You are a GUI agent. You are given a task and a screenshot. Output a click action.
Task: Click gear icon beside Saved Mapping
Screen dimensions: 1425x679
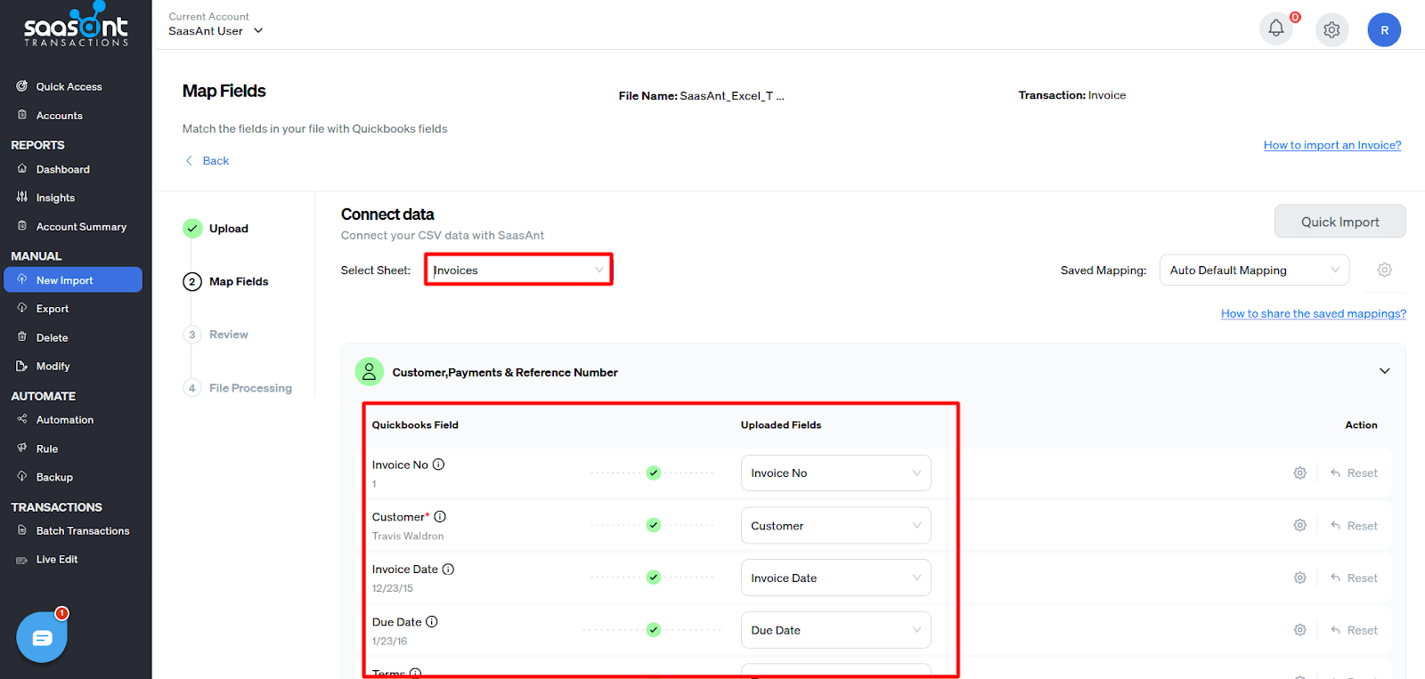tap(1384, 271)
